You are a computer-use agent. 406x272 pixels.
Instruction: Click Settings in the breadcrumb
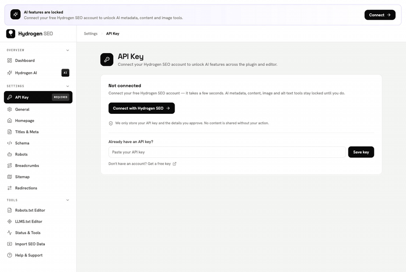91,34
